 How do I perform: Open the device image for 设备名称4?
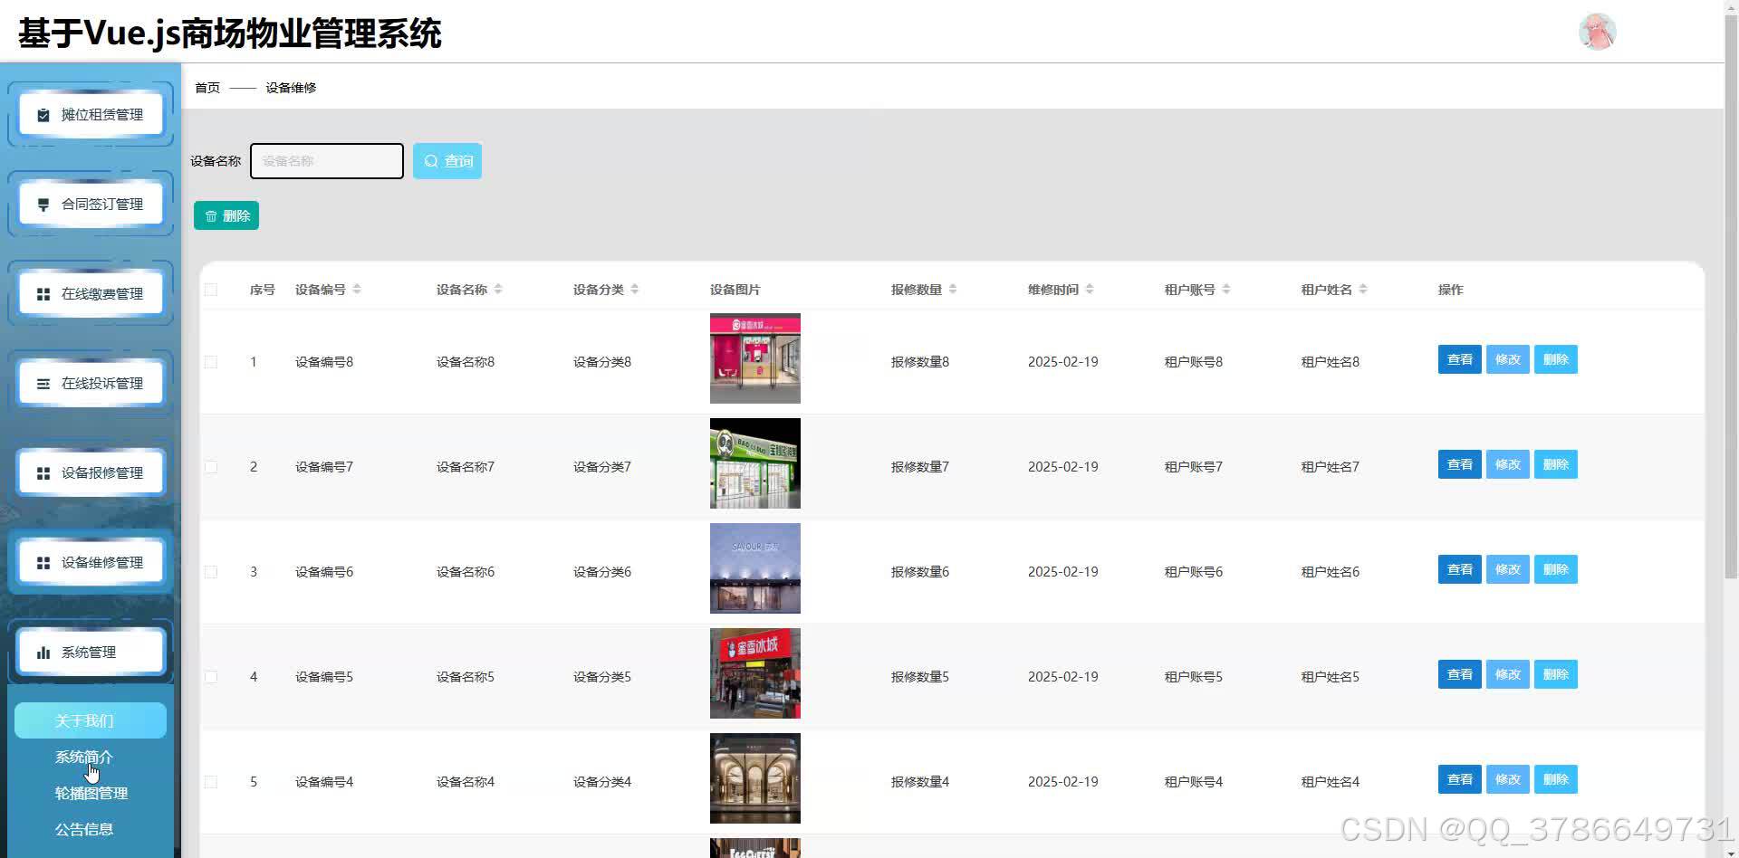(x=755, y=778)
